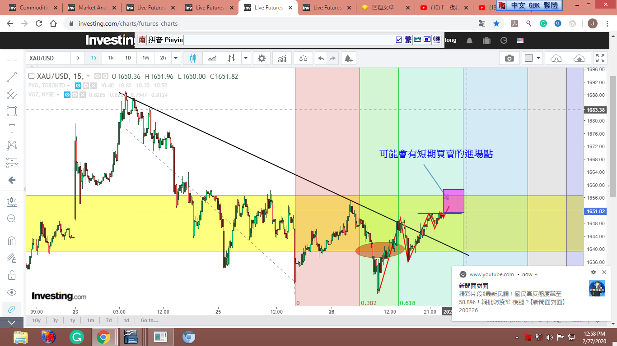Screen dimensions: 617x346
Task: Toggle fullscreen chart mode
Action: 600,58
